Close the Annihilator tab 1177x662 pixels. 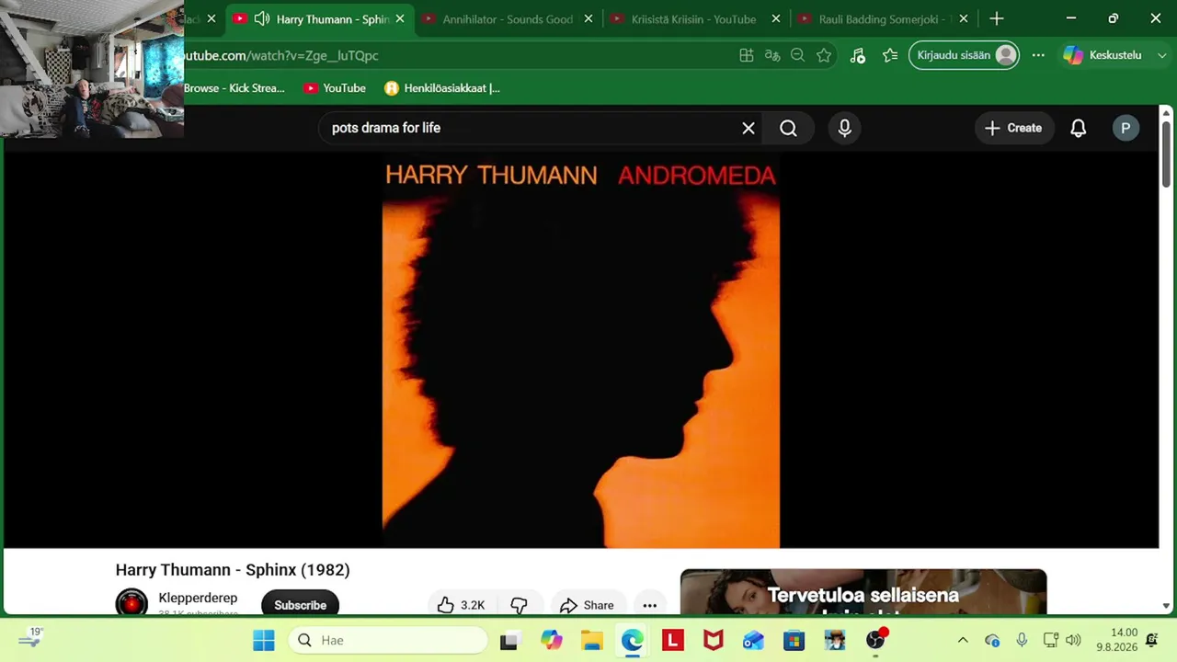click(x=588, y=18)
